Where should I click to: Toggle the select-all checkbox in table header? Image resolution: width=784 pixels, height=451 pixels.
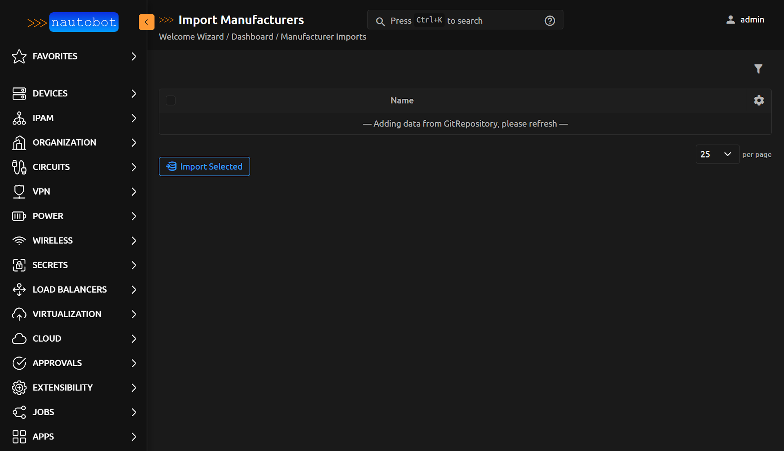click(x=171, y=100)
